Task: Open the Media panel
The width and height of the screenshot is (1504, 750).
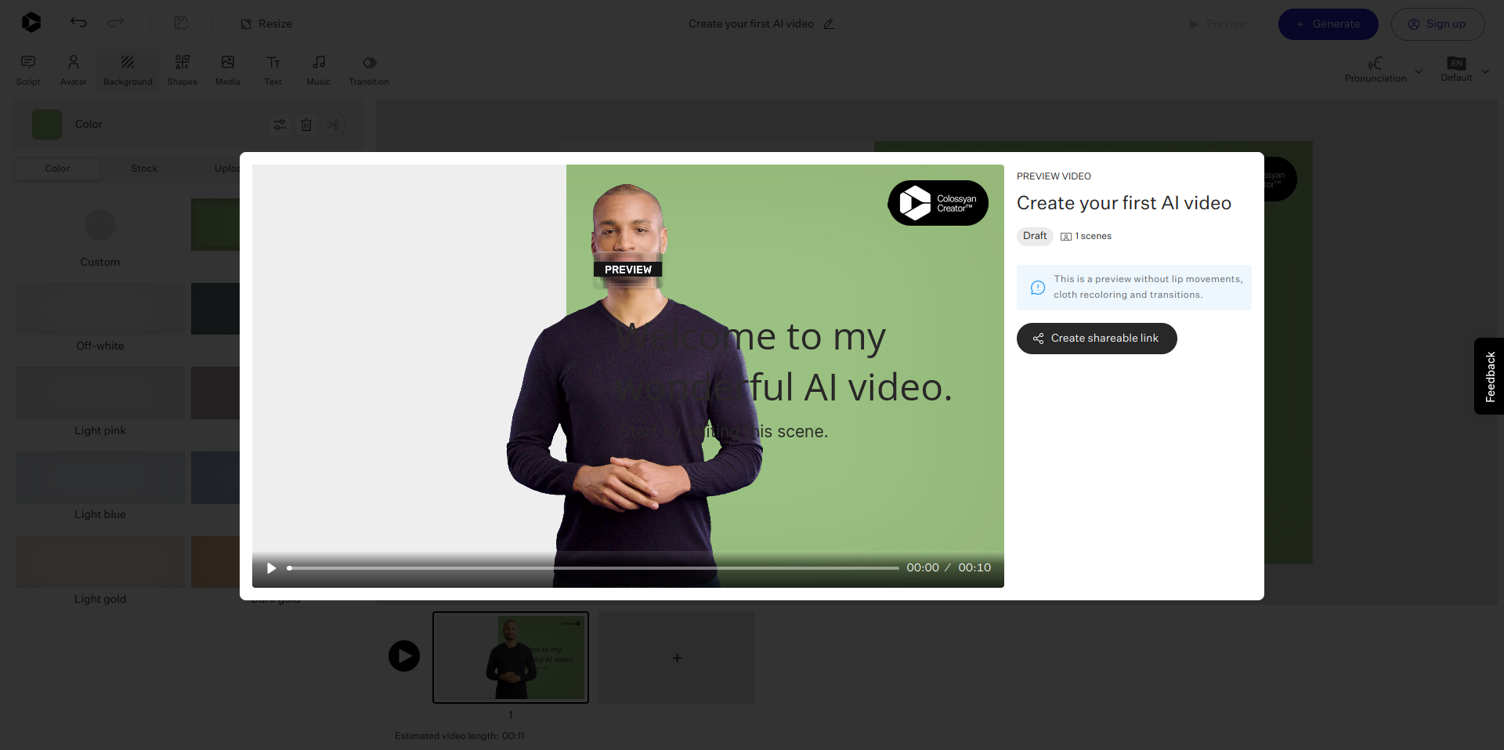Action: pos(227,70)
